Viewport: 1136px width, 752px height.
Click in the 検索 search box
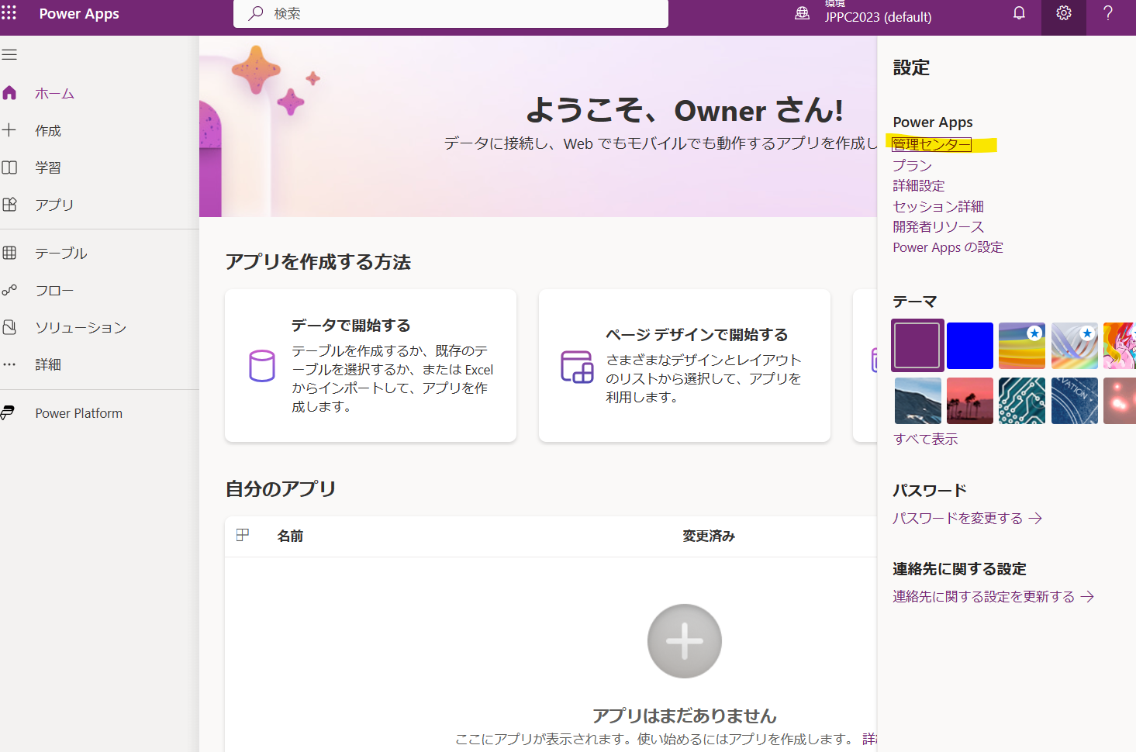tap(451, 13)
